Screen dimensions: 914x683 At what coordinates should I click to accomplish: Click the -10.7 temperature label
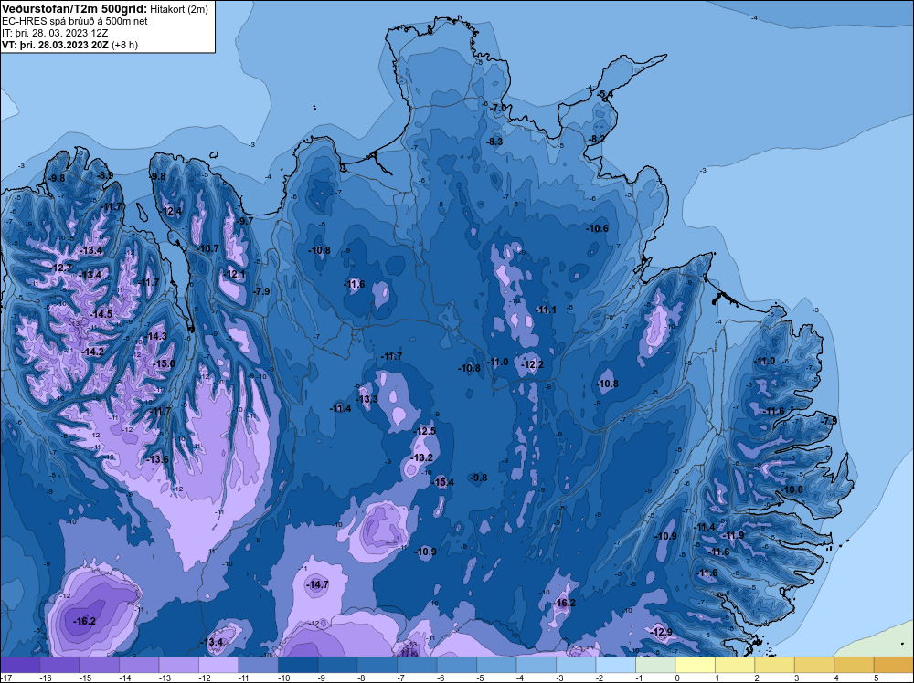tap(208, 248)
